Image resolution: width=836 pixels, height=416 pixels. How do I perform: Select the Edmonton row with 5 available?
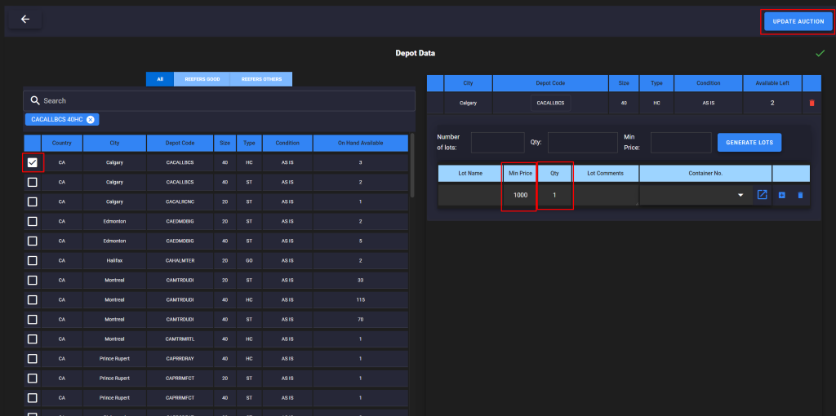pyautogui.click(x=33, y=241)
